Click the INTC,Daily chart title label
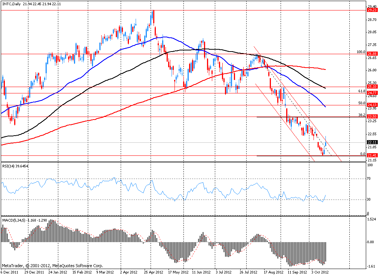 [11, 4]
